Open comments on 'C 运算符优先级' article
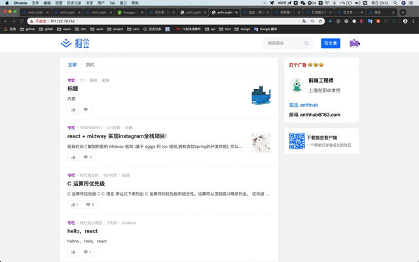The height and width of the screenshot is (262, 419). coord(90,204)
